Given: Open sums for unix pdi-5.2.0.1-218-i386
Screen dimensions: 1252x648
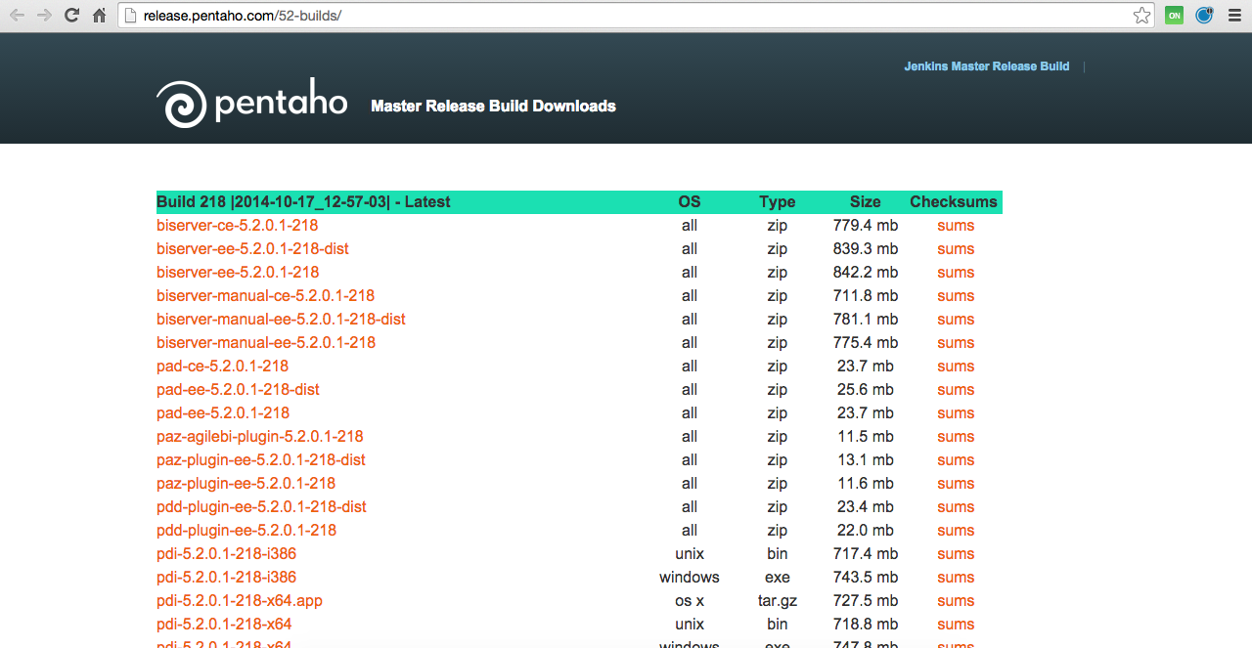Looking at the screenshot, I should pyautogui.click(x=956, y=554).
